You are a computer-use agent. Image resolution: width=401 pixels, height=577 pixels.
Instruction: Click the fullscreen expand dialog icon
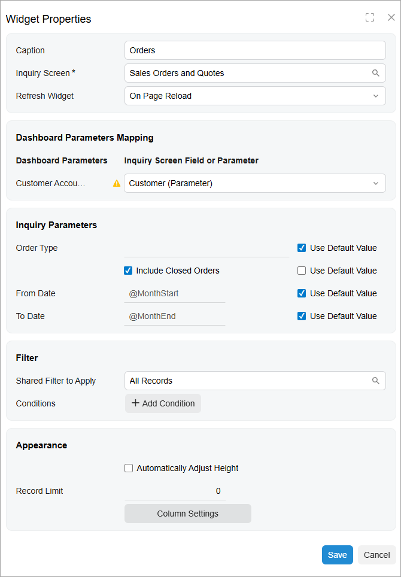coord(370,18)
